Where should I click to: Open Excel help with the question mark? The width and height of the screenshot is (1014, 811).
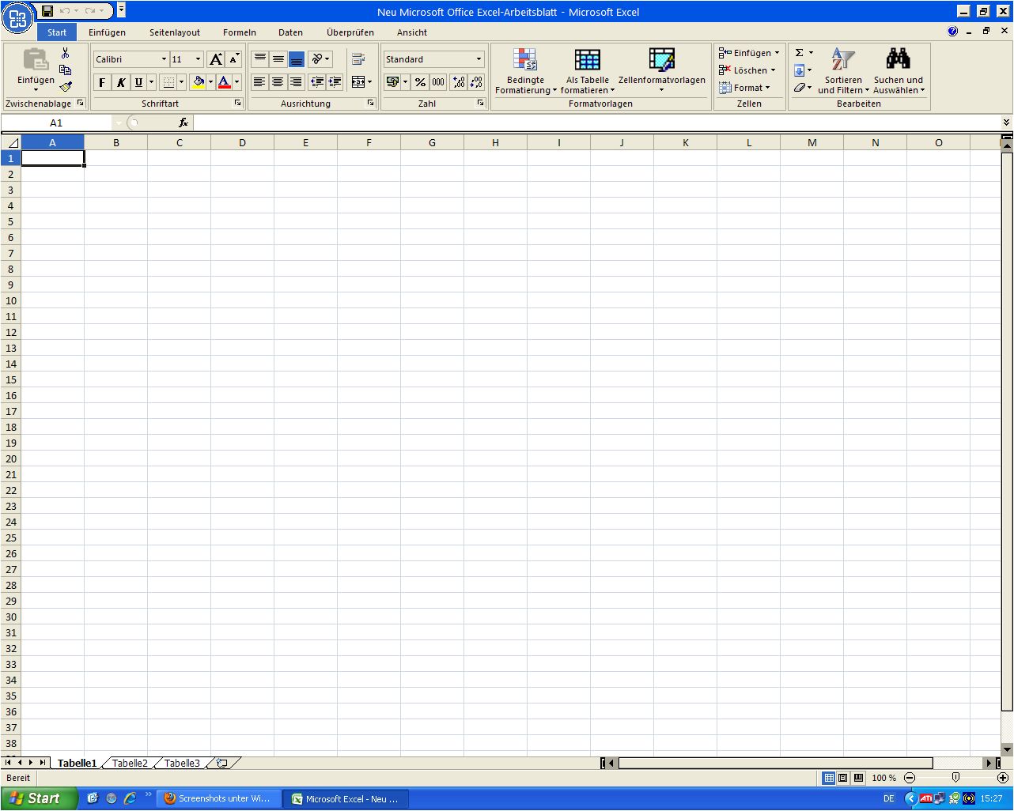click(952, 32)
